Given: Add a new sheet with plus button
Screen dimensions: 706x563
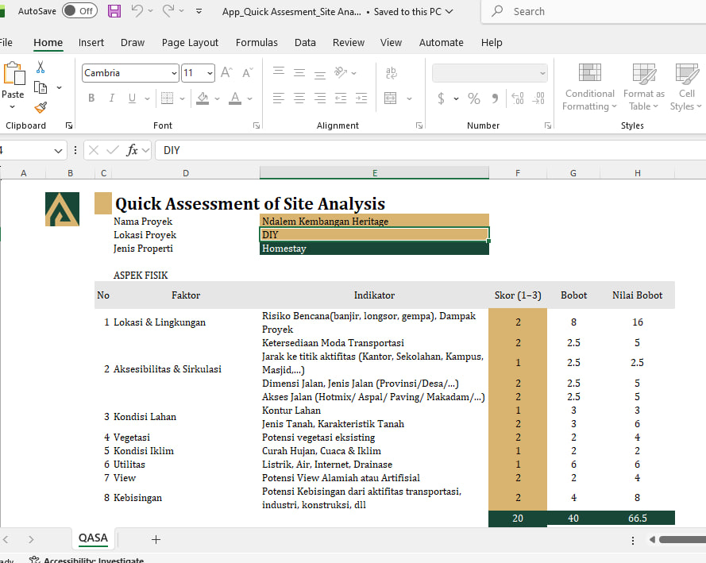Looking at the screenshot, I should tap(156, 539).
